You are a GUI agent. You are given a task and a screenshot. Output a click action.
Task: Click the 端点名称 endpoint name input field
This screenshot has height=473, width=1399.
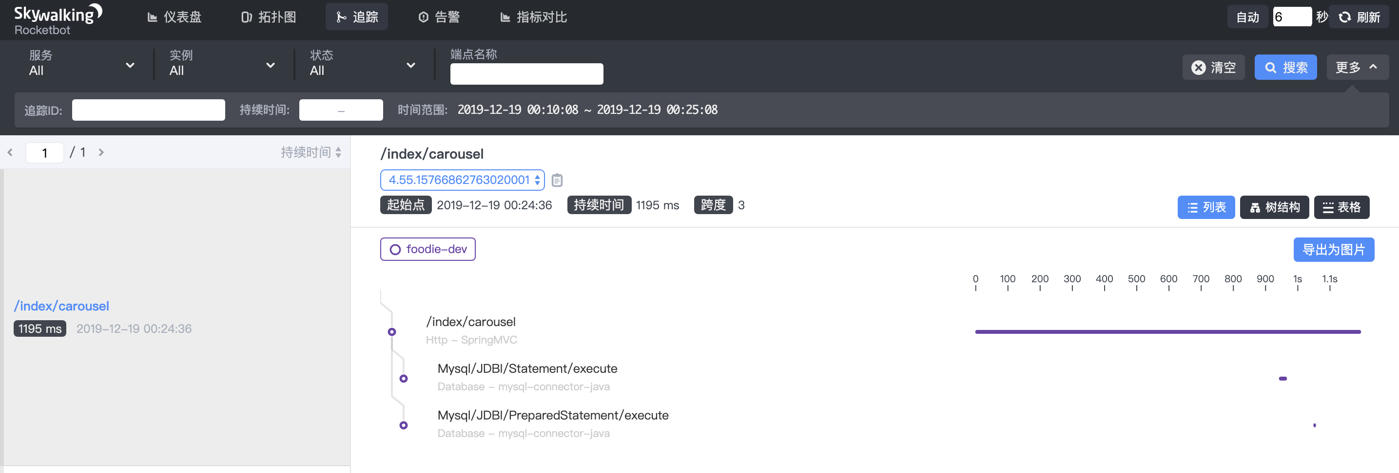point(526,74)
